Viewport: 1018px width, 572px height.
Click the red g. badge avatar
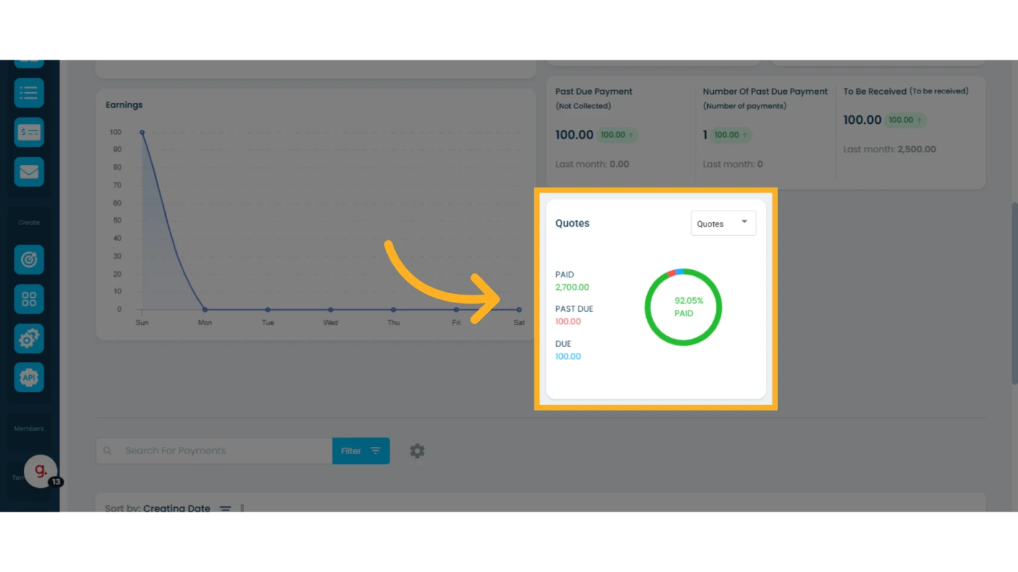pos(41,471)
